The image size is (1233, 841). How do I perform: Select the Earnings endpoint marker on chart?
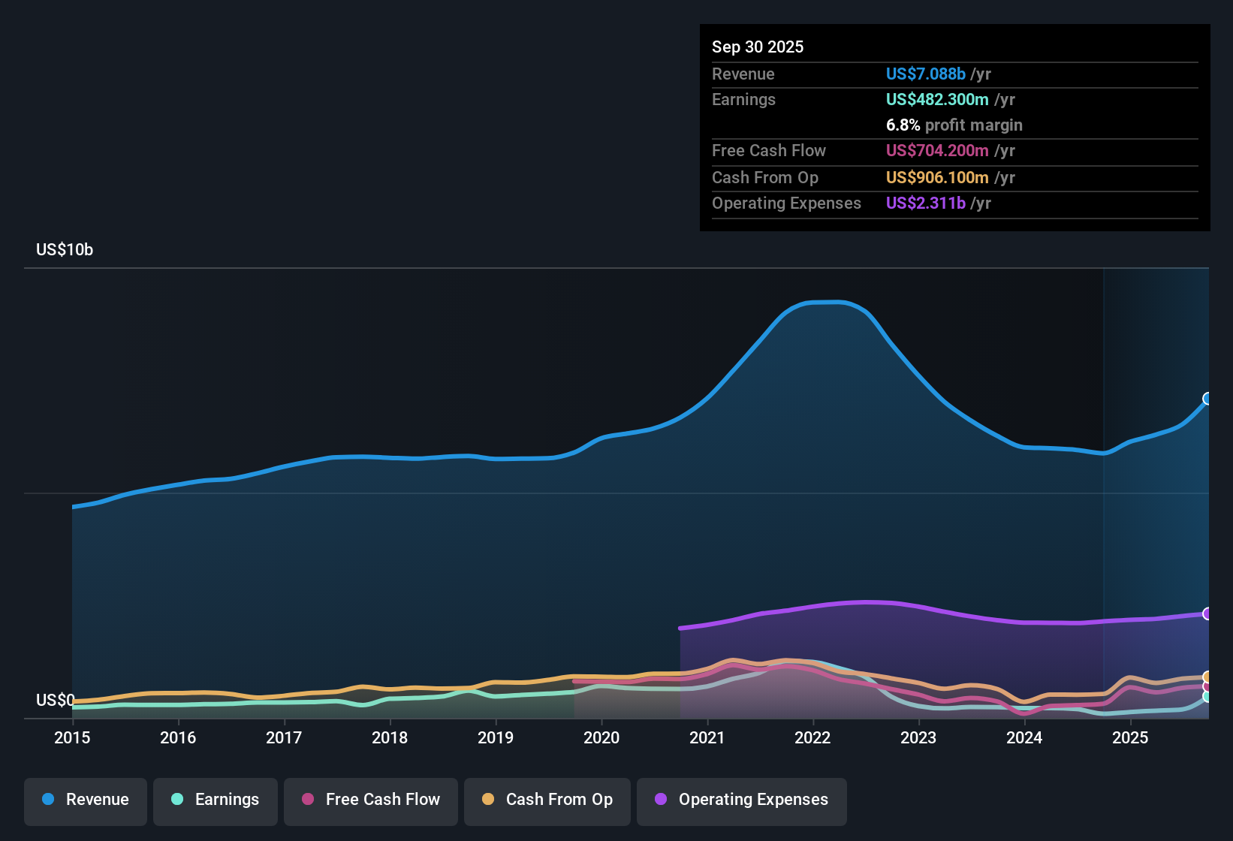(x=1208, y=696)
